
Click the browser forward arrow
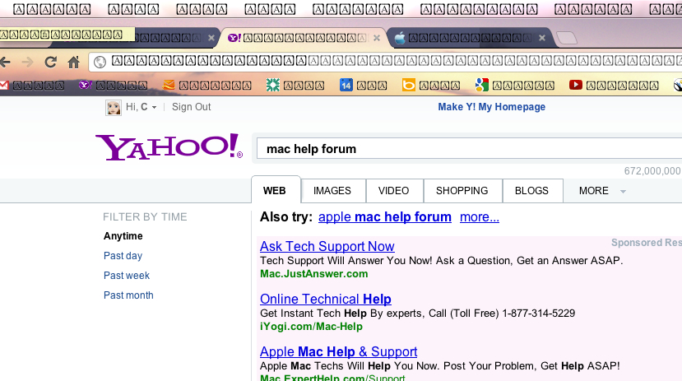click(27, 63)
